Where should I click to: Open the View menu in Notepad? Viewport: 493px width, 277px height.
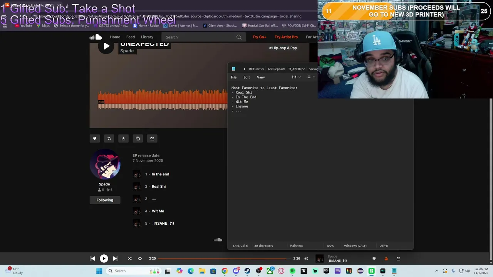[x=261, y=77]
